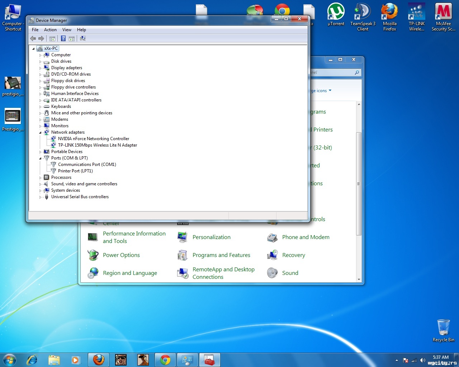The image size is (459, 367).
Task: Click the Control Panel scrollbar down arrow
Action: coord(359,280)
